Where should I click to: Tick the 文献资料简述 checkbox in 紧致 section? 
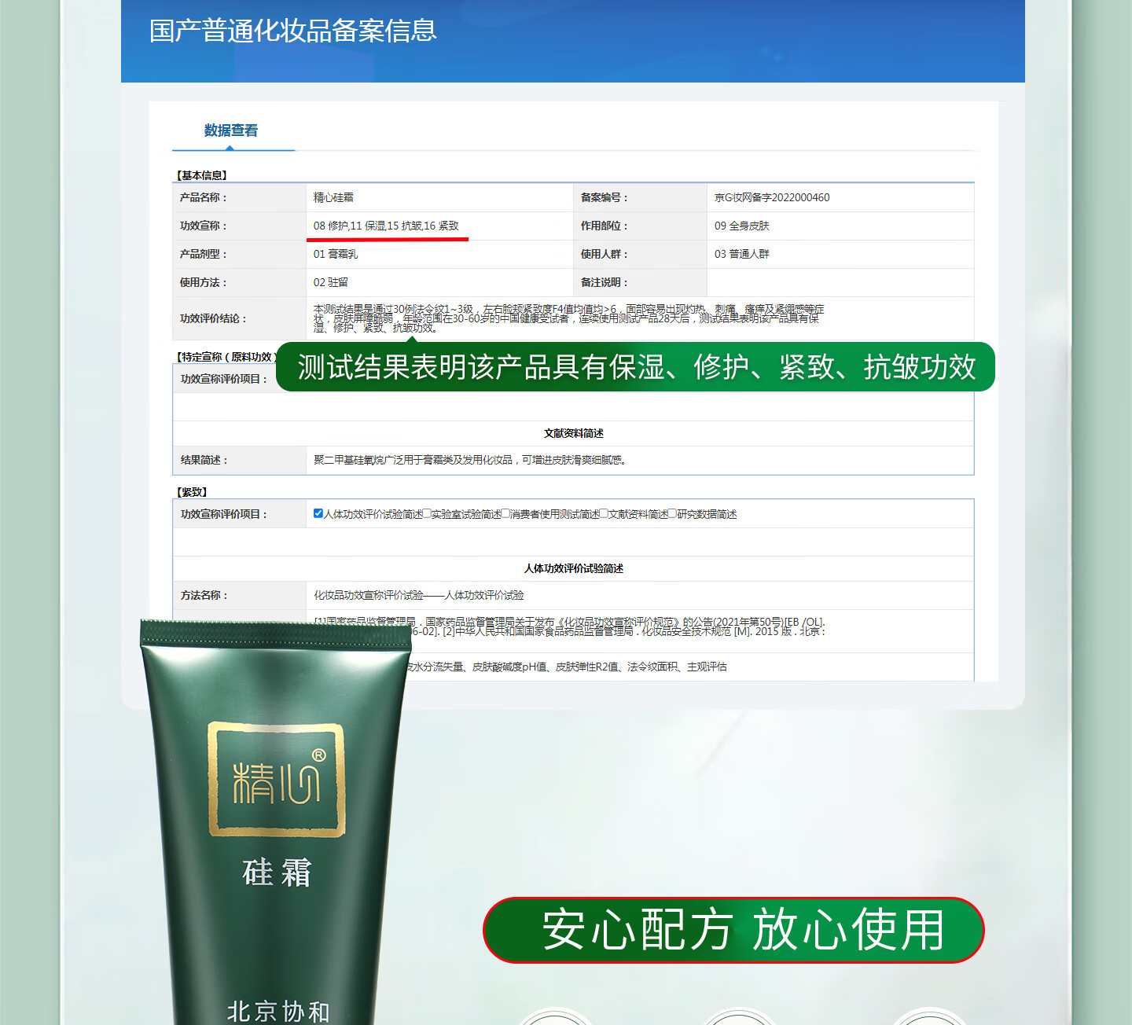604,514
